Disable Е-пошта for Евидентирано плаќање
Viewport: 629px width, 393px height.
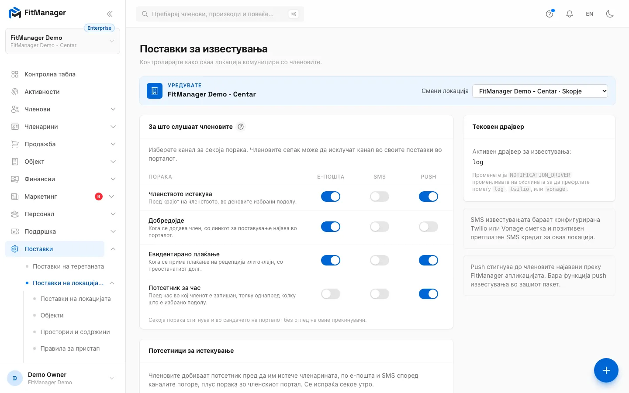[x=331, y=260]
